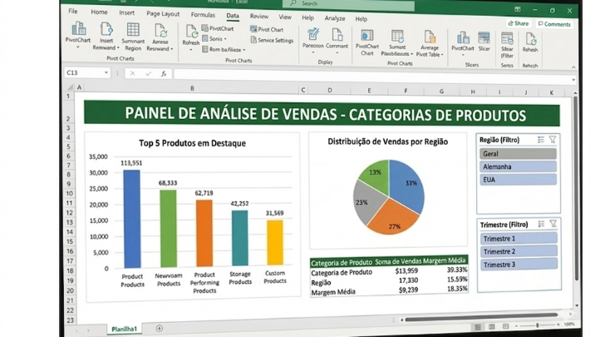Switch to the Formulas ribbon tab
The width and height of the screenshot is (590, 337).
203,14
